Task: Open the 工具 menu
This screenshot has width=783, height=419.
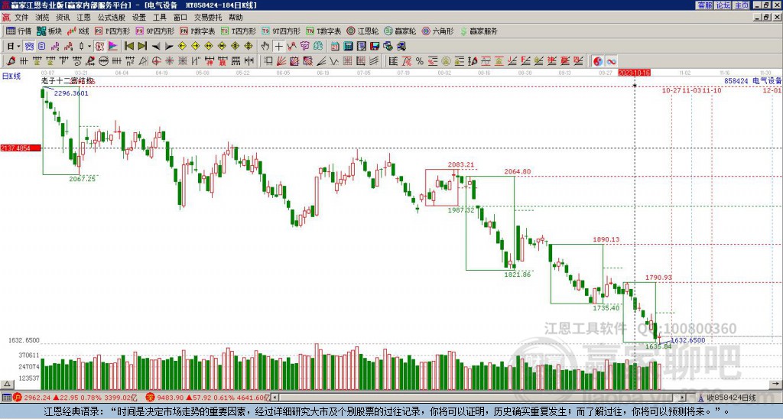Action: click(160, 18)
